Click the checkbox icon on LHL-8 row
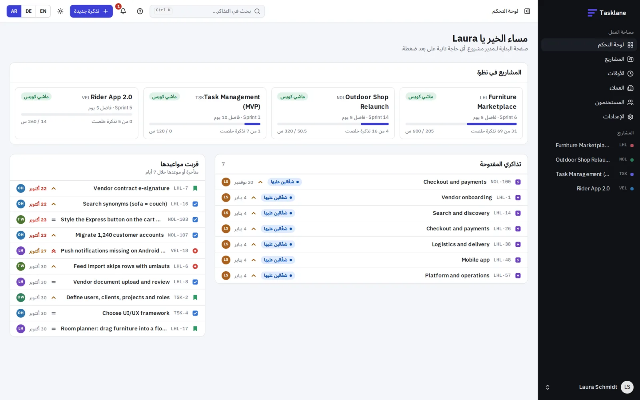640x400 pixels. pyautogui.click(x=195, y=282)
